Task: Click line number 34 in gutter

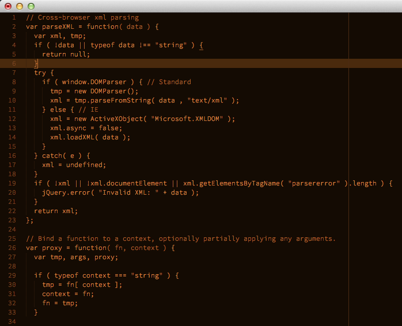Action: point(12,321)
